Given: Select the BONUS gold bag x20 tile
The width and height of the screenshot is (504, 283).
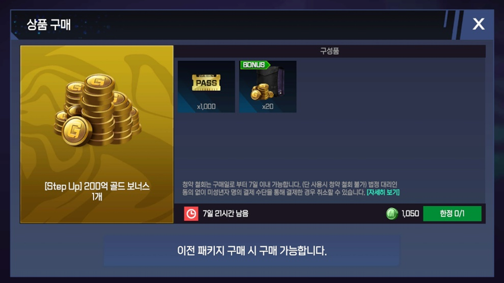Looking at the screenshot, I should 268,86.
